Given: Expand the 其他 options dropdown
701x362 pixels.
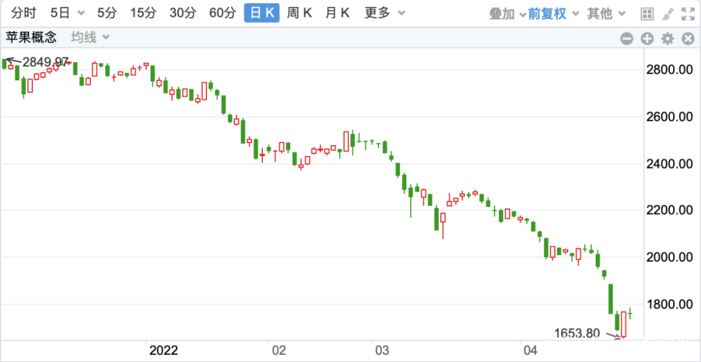Looking at the screenshot, I should coord(606,14).
